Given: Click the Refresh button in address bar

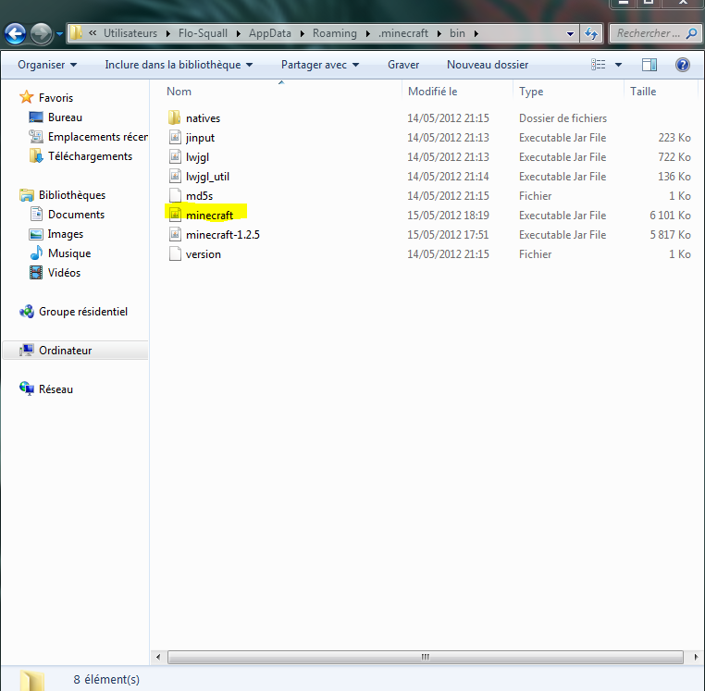Looking at the screenshot, I should click(x=591, y=33).
